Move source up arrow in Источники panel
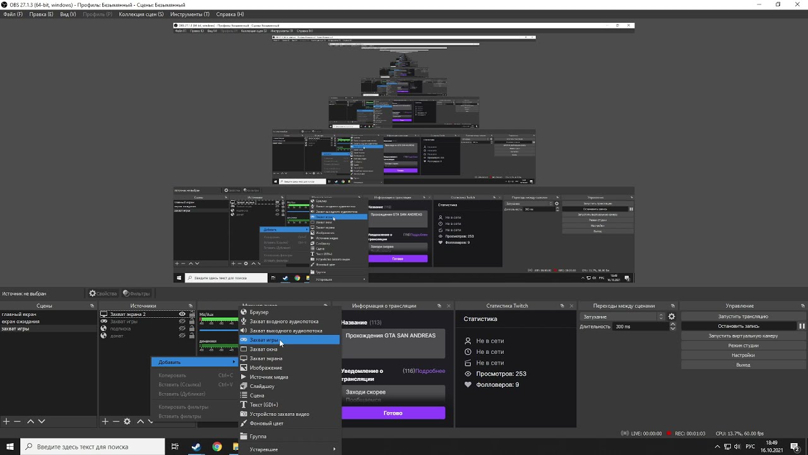This screenshot has height=455, width=808. coord(141,421)
